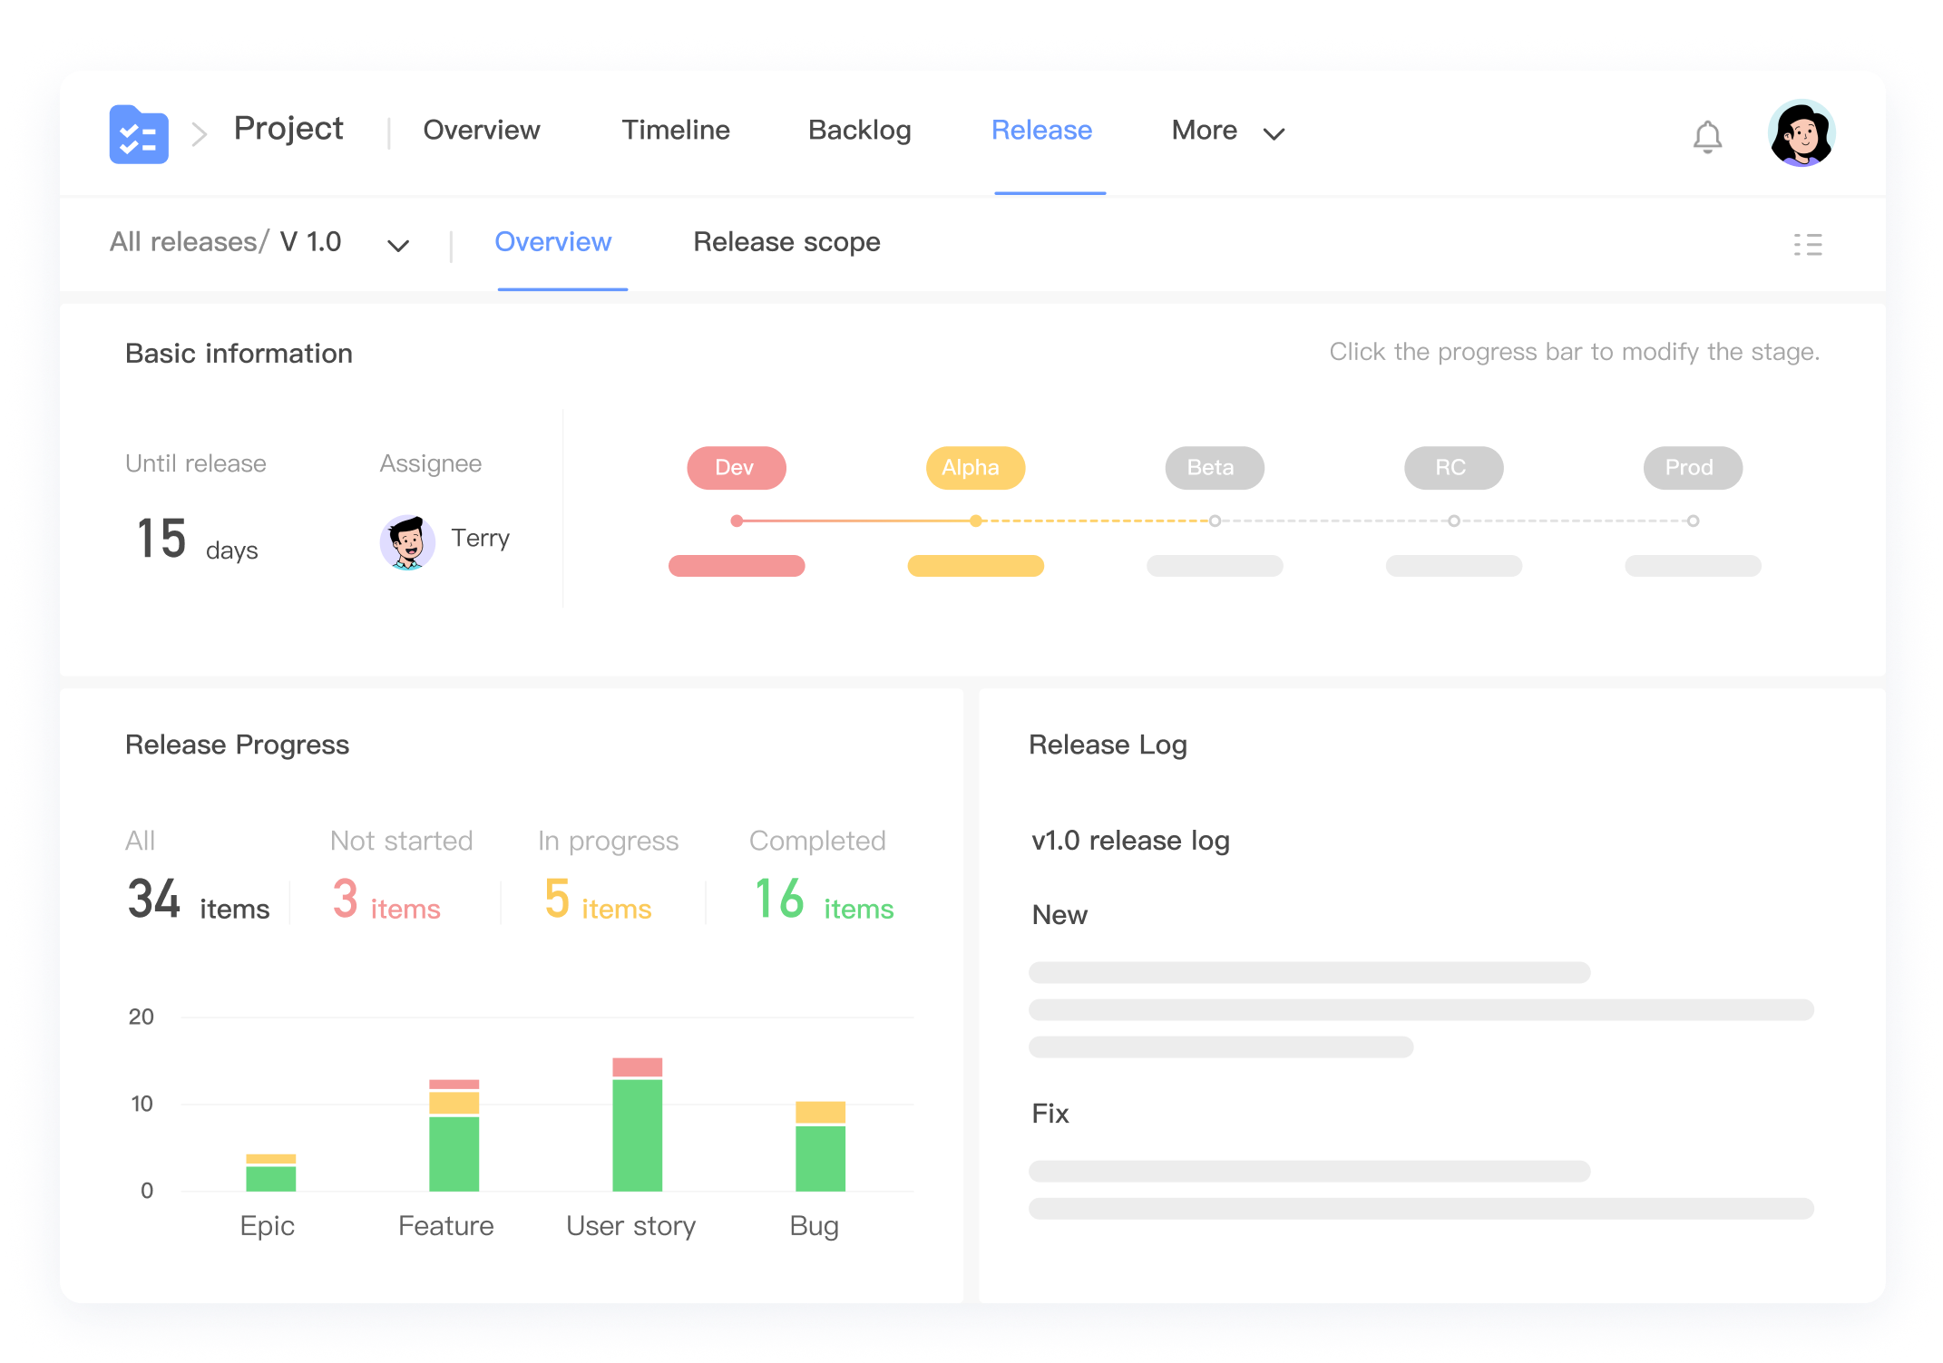Click the Alpha progress bar to modify stage

tap(975, 566)
